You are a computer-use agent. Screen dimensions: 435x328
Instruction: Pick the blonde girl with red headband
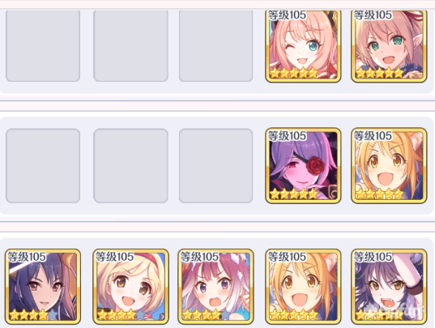click(130, 287)
